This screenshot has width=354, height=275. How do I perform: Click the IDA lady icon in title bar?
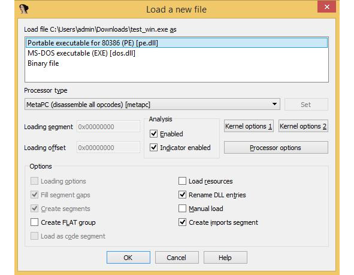[24, 9]
